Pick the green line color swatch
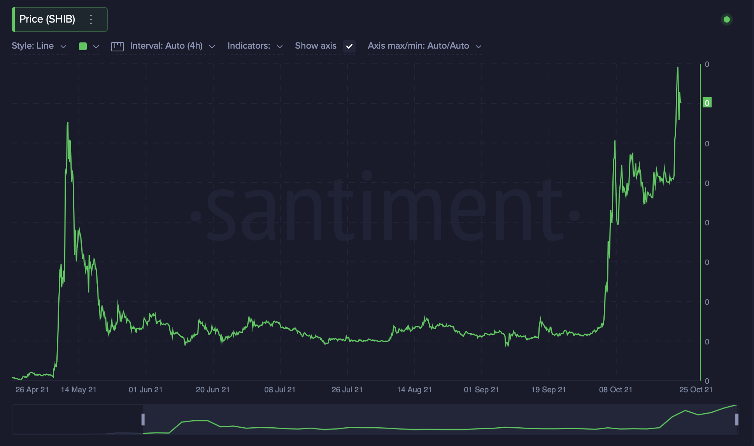This screenshot has height=446, width=754. pyautogui.click(x=83, y=46)
